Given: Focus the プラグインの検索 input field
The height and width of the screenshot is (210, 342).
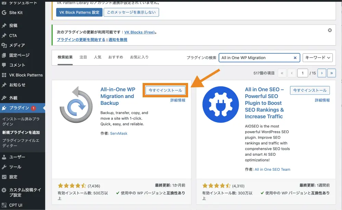Looking at the screenshot, I should tap(259, 58).
